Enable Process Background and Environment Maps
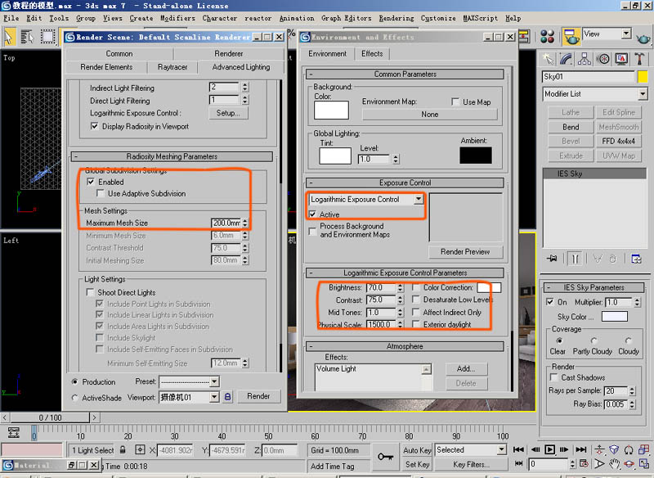Screen dimensions: 654x478 pyautogui.click(x=312, y=231)
